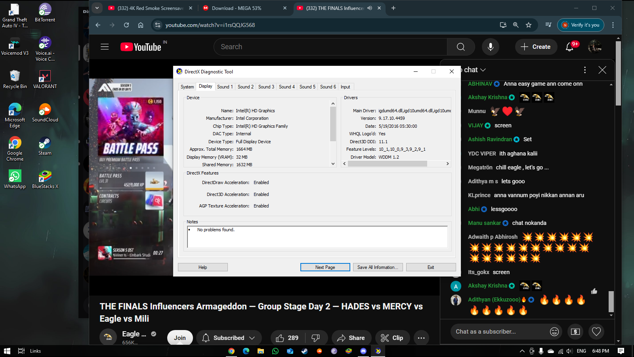Open the Windows notification center
Viewport: 634px width, 357px height.
pos(621,351)
